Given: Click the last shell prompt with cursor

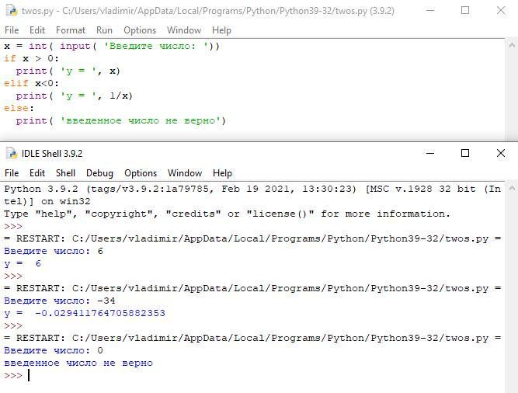Looking at the screenshot, I should pyautogui.click(x=16, y=375).
